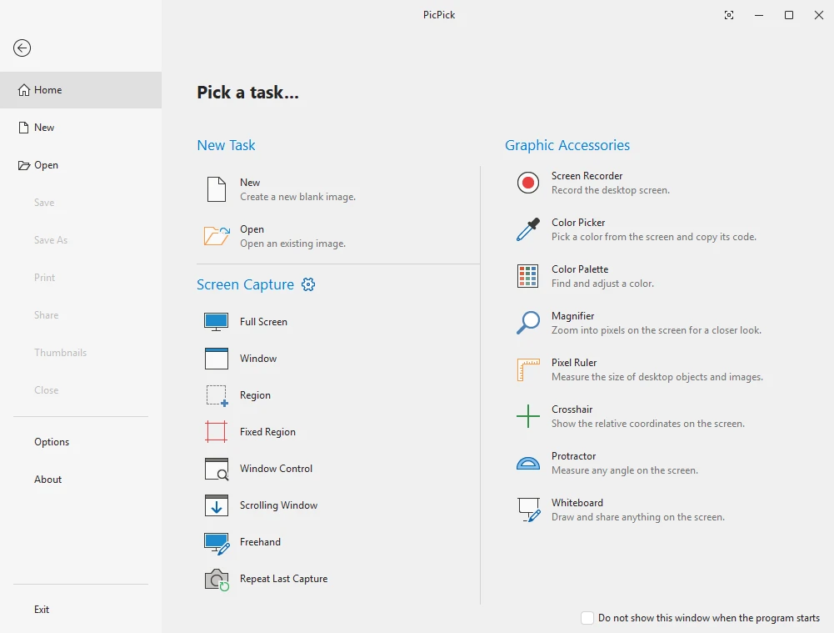Maximize the PicPick window
Image resolution: width=834 pixels, height=633 pixels.
pos(789,15)
